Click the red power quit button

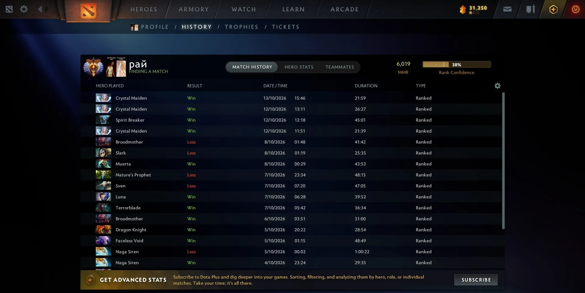tap(576, 9)
